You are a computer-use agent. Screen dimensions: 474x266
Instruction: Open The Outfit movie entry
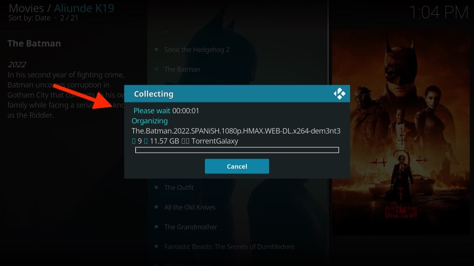(179, 187)
